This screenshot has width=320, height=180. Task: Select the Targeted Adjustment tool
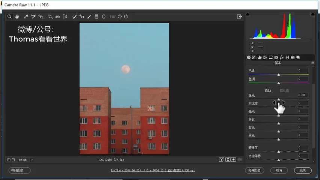(41, 16)
